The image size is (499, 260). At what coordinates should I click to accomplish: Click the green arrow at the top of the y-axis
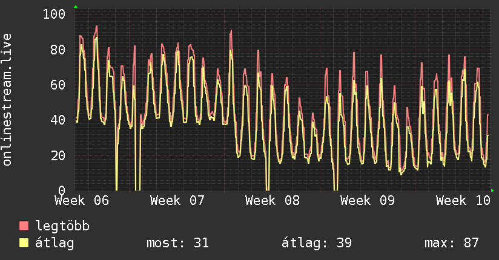click(x=76, y=7)
